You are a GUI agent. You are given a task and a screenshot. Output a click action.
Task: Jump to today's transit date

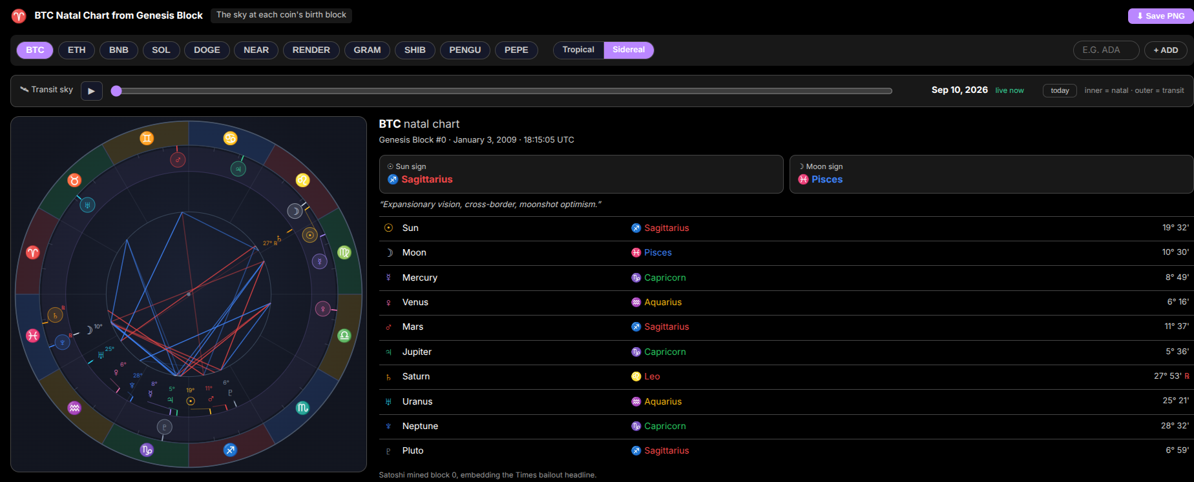tap(1060, 91)
